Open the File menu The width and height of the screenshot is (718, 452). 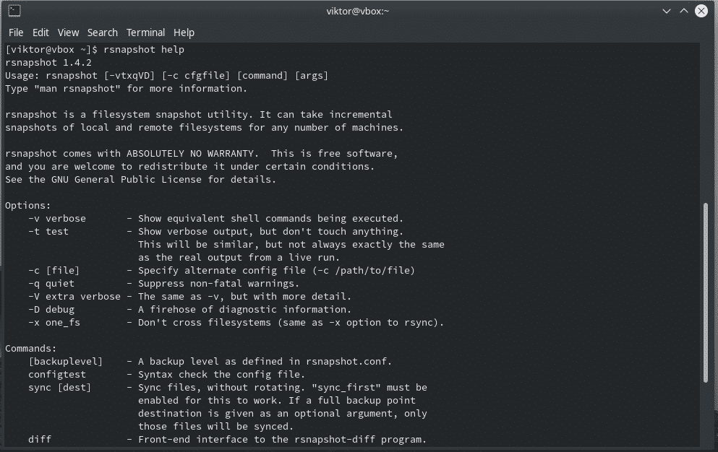coord(16,32)
